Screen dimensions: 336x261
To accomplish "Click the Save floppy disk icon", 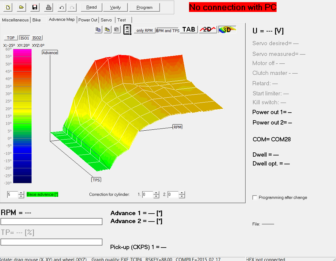I will coord(35,7).
